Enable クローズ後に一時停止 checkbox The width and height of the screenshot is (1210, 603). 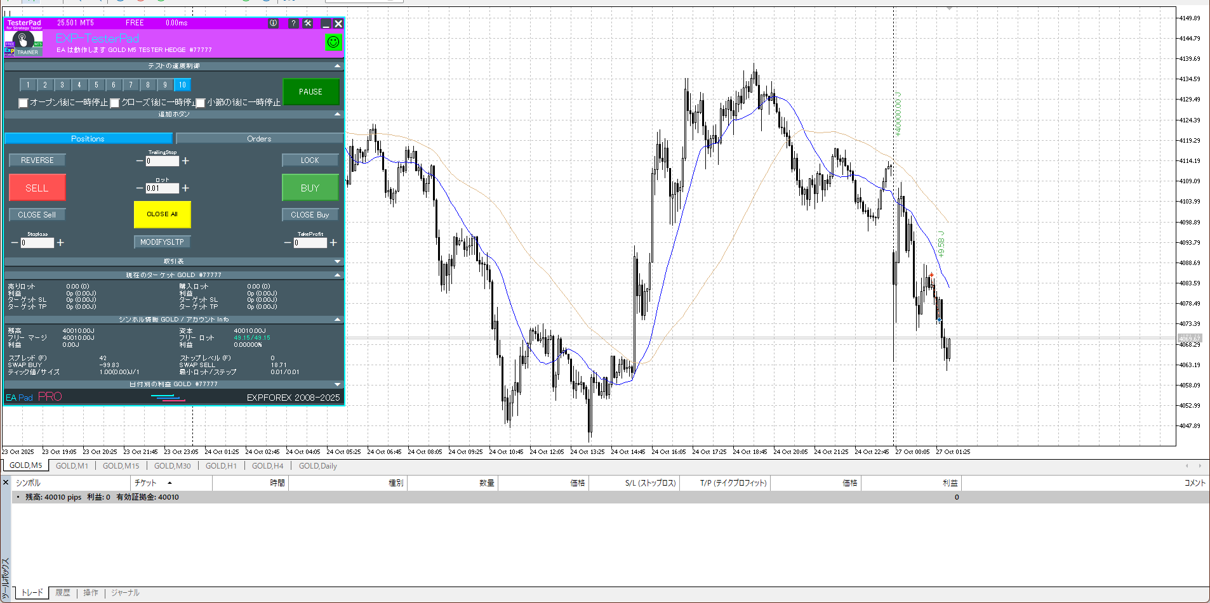(115, 103)
